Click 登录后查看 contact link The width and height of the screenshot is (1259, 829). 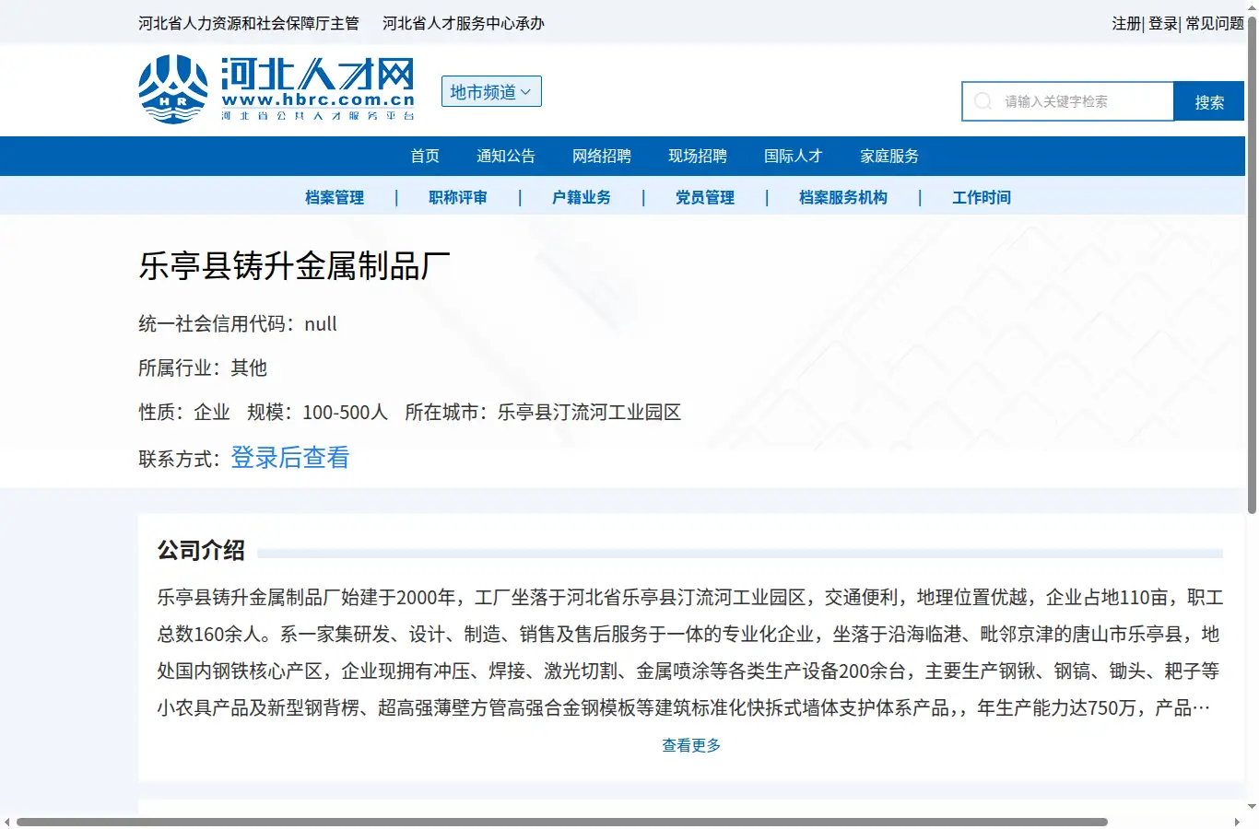pos(290,457)
